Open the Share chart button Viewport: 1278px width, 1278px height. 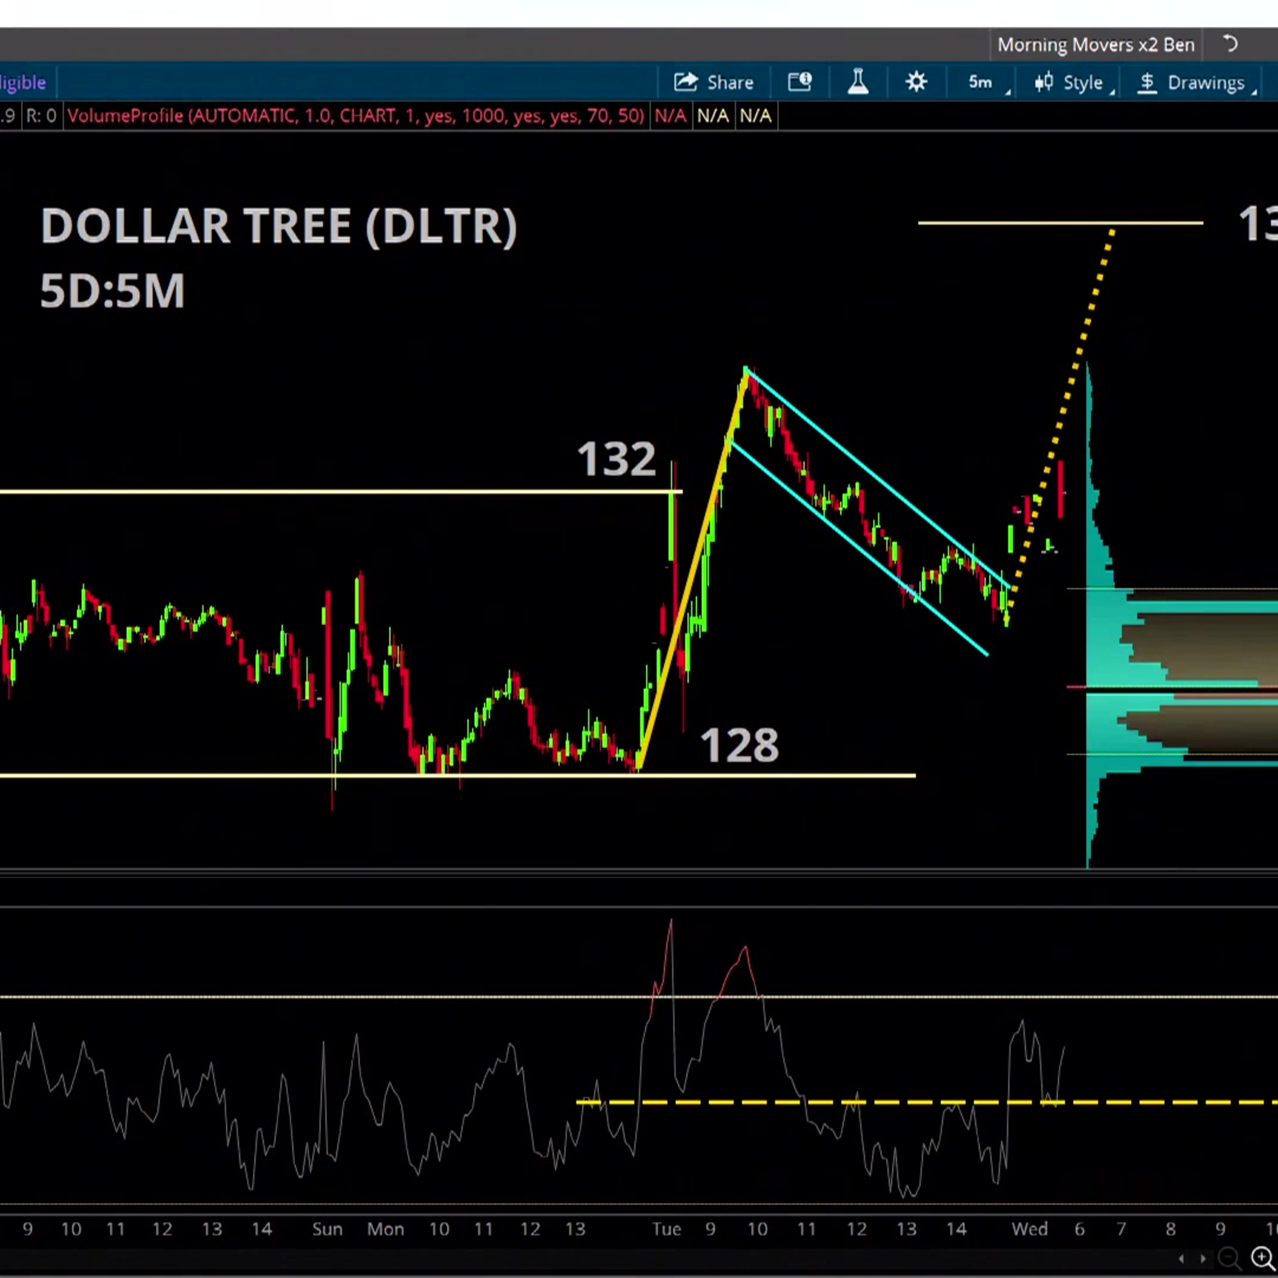point(714,83)
